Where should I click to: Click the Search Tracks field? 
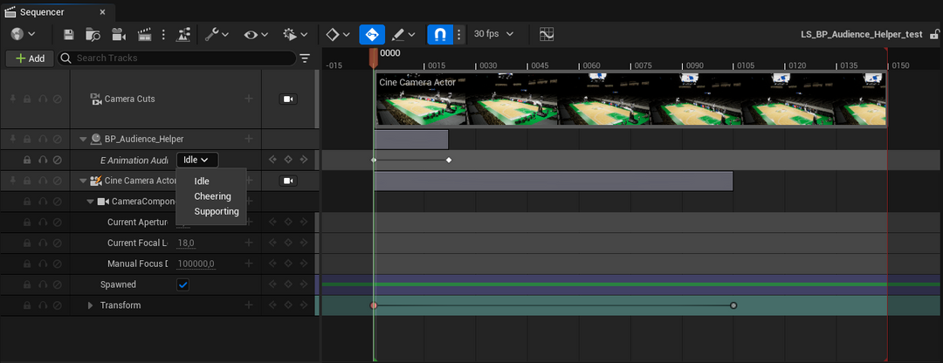click(x=176, y=58)
